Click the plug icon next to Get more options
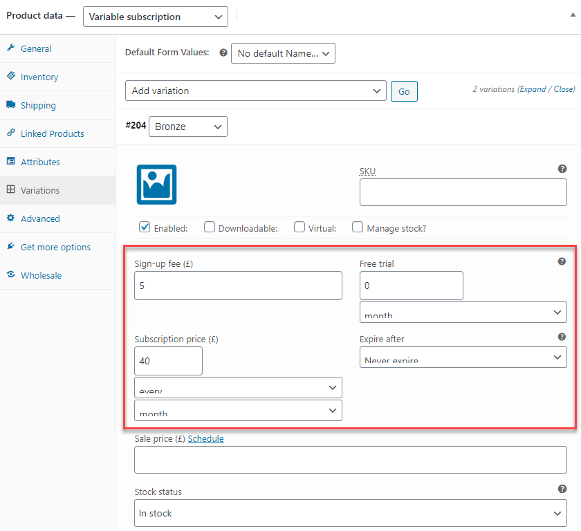This screenshot has height=531, width=581. (11, 246)
